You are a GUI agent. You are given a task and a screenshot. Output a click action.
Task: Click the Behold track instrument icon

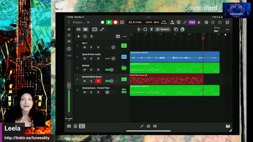[124, 68]
